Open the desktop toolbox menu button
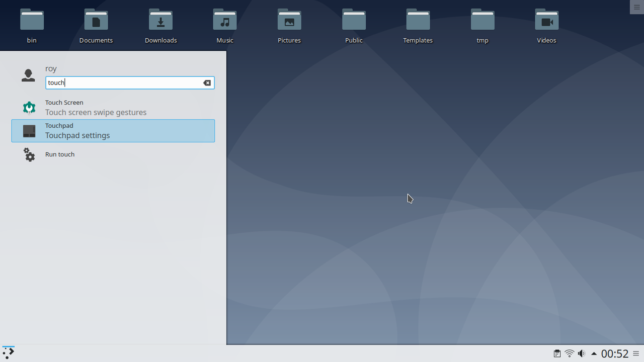644x362 pixels. 636,7
